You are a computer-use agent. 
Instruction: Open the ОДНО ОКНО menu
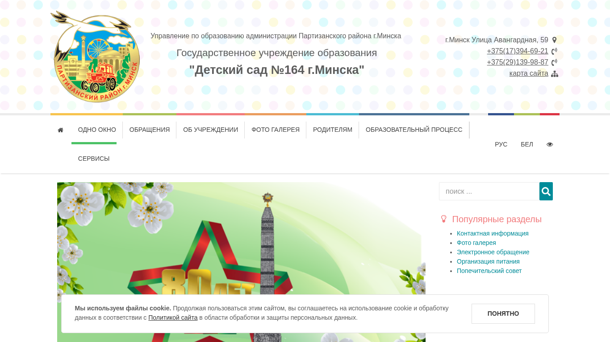(x=97, y=130)
